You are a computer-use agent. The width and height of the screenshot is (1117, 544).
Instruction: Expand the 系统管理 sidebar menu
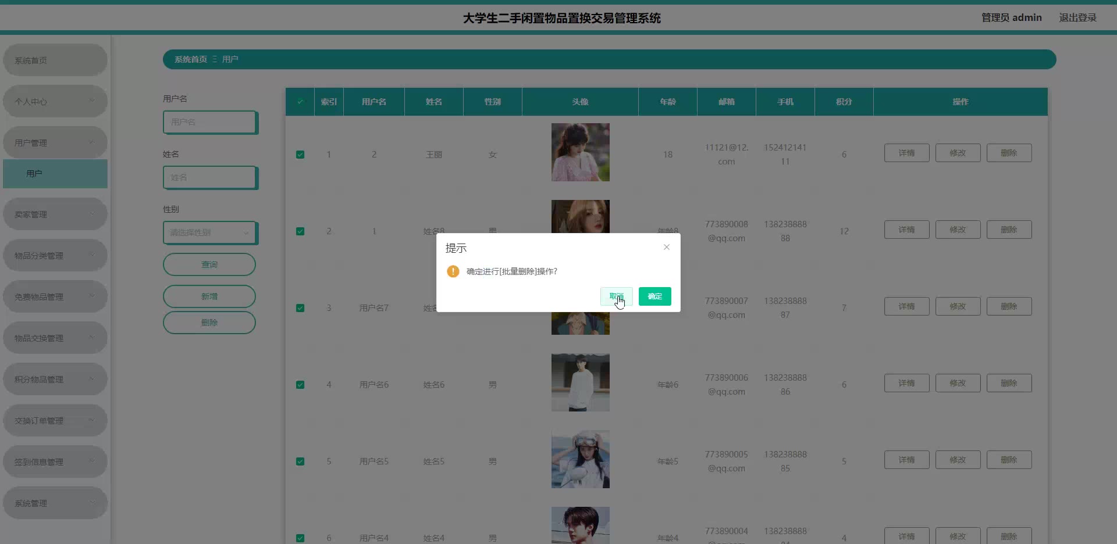tap(55, 503)
